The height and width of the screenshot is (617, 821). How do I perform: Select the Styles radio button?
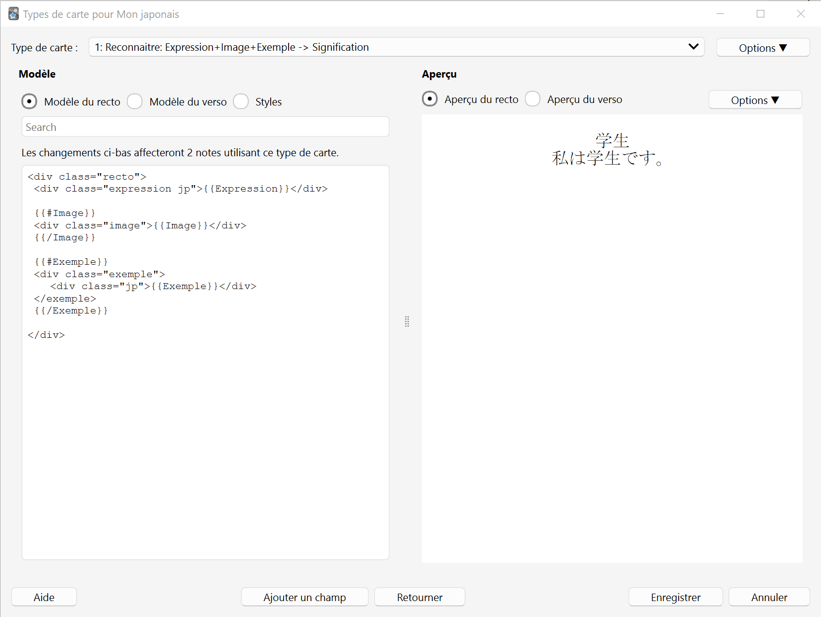pos(241,102)
